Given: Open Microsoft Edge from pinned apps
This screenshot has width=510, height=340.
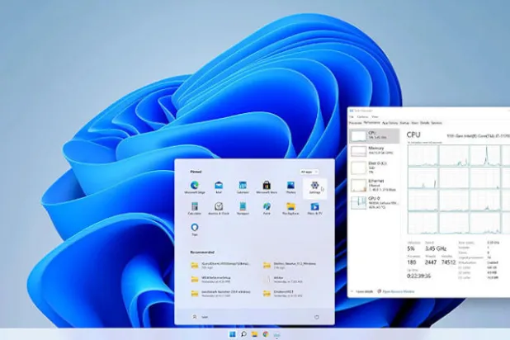Looking at the screenshot, I should (195, 187).
